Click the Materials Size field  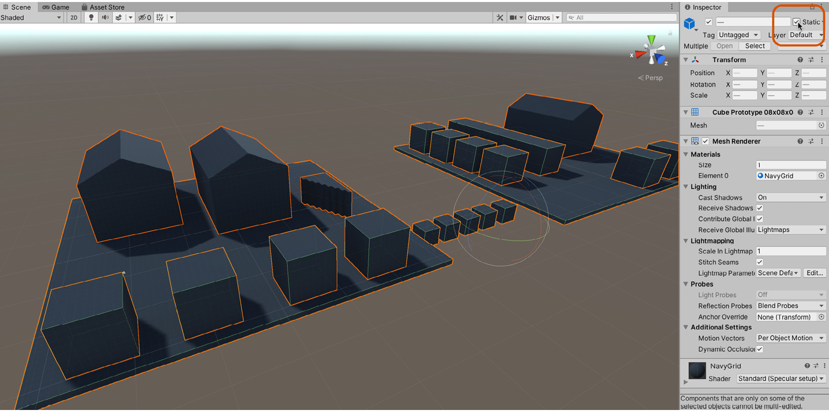point(791,165)
